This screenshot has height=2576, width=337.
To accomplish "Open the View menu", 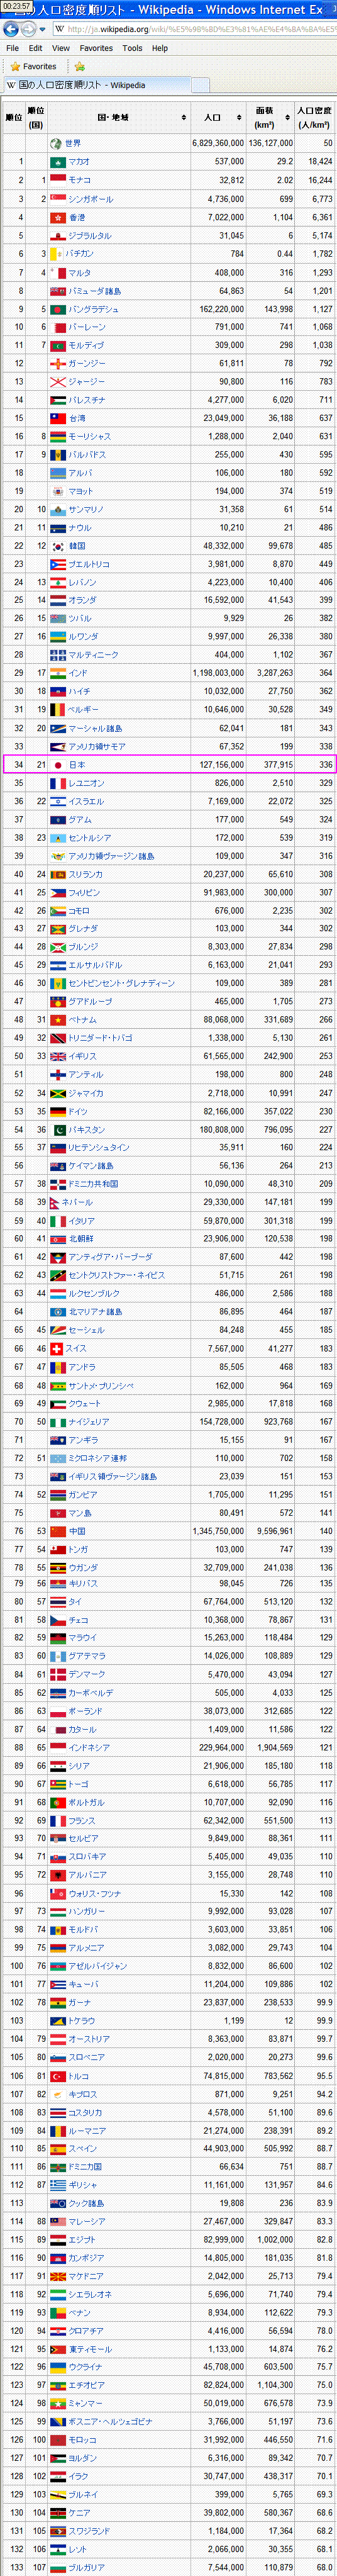I will [61, 48].
